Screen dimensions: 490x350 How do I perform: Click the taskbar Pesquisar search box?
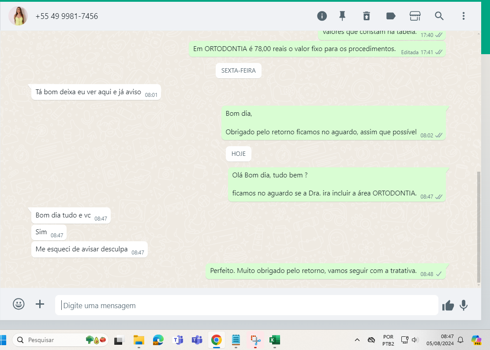pos(60,340)
